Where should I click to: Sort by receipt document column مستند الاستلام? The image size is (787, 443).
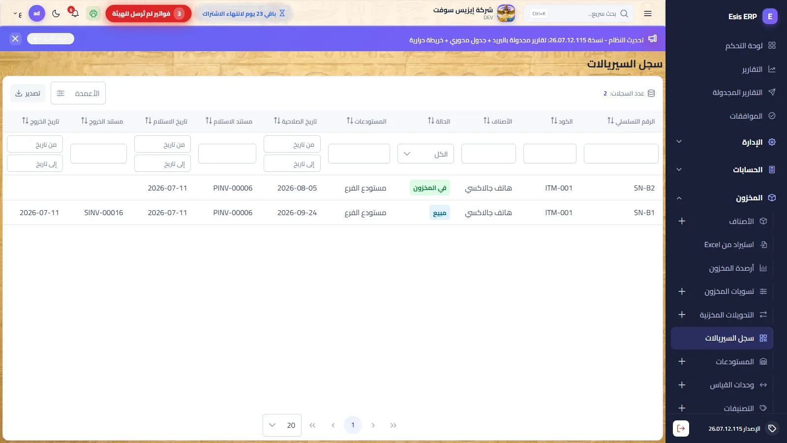[x=229, y=121]
